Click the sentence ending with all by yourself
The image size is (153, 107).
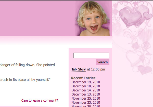(x=25, y=79)
